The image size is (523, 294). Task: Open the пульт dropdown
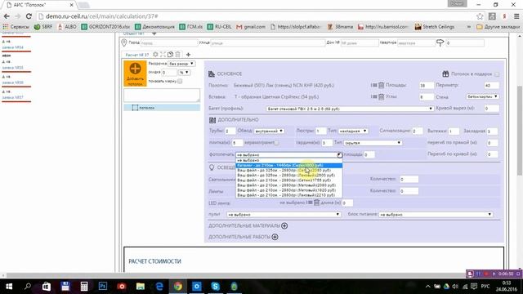[284, 214]
